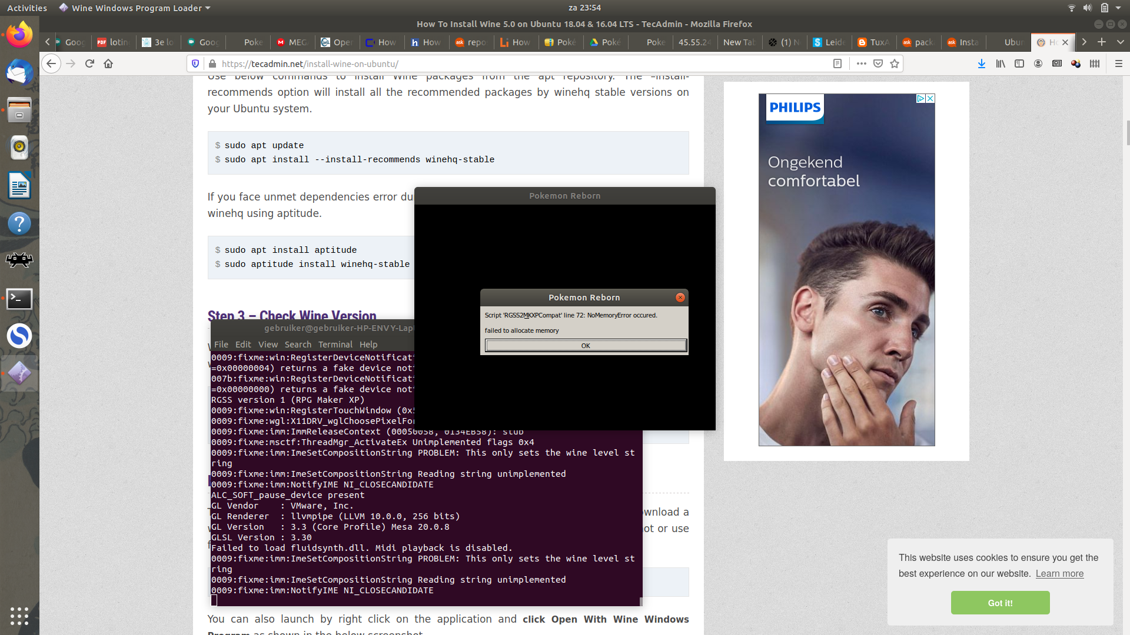This screenshot has width=1130, height=635.
Task: Accept cookies with Got it! button
Action: coord(1000,603)
